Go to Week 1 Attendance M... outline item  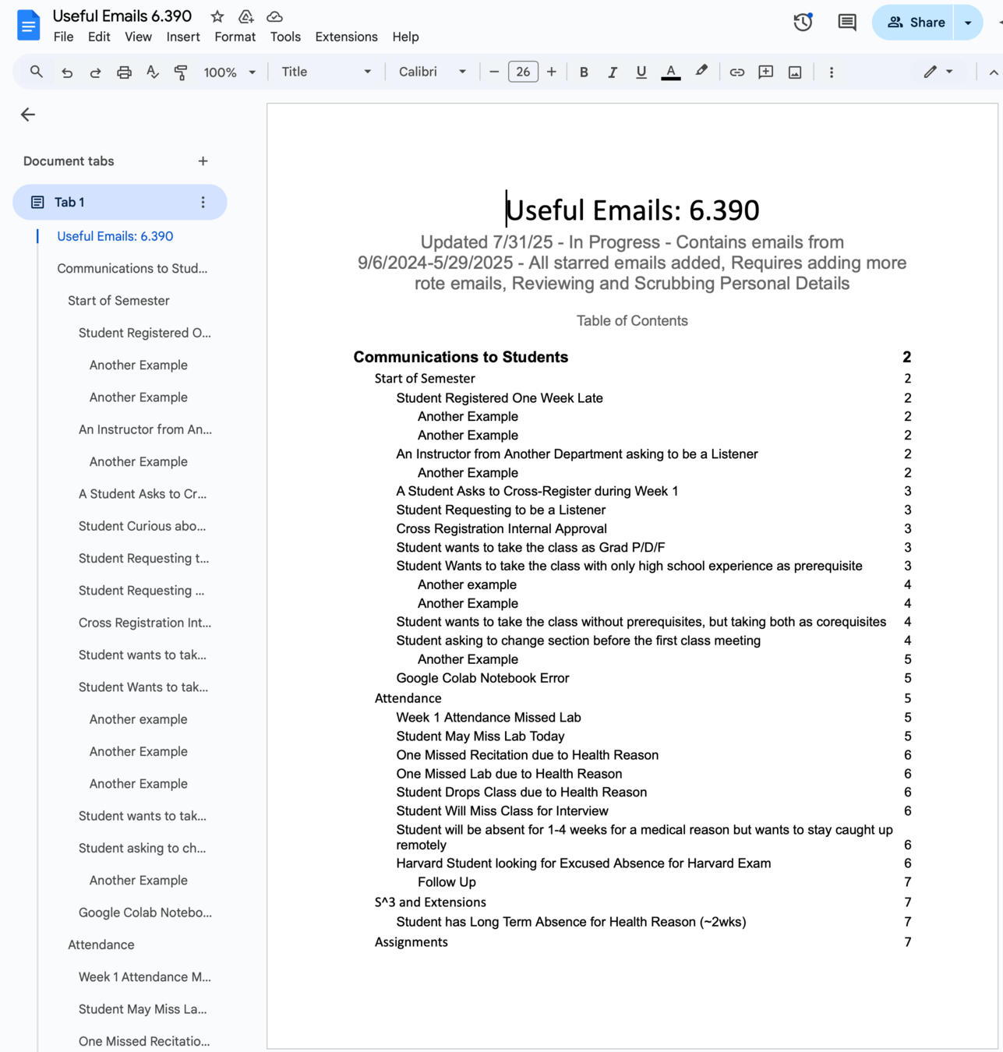(x=144, y=977)
